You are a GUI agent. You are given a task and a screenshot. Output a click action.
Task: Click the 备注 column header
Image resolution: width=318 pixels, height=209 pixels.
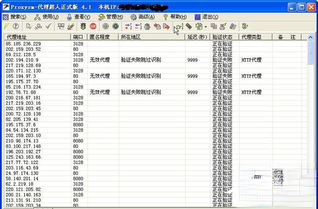287,37
